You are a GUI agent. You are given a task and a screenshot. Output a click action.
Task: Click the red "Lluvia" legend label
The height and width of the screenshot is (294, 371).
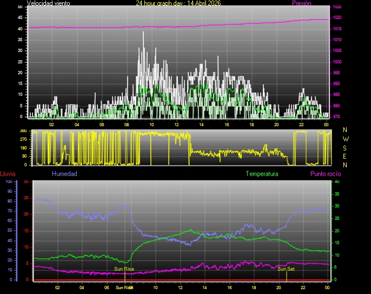click(x=8, y=174)
